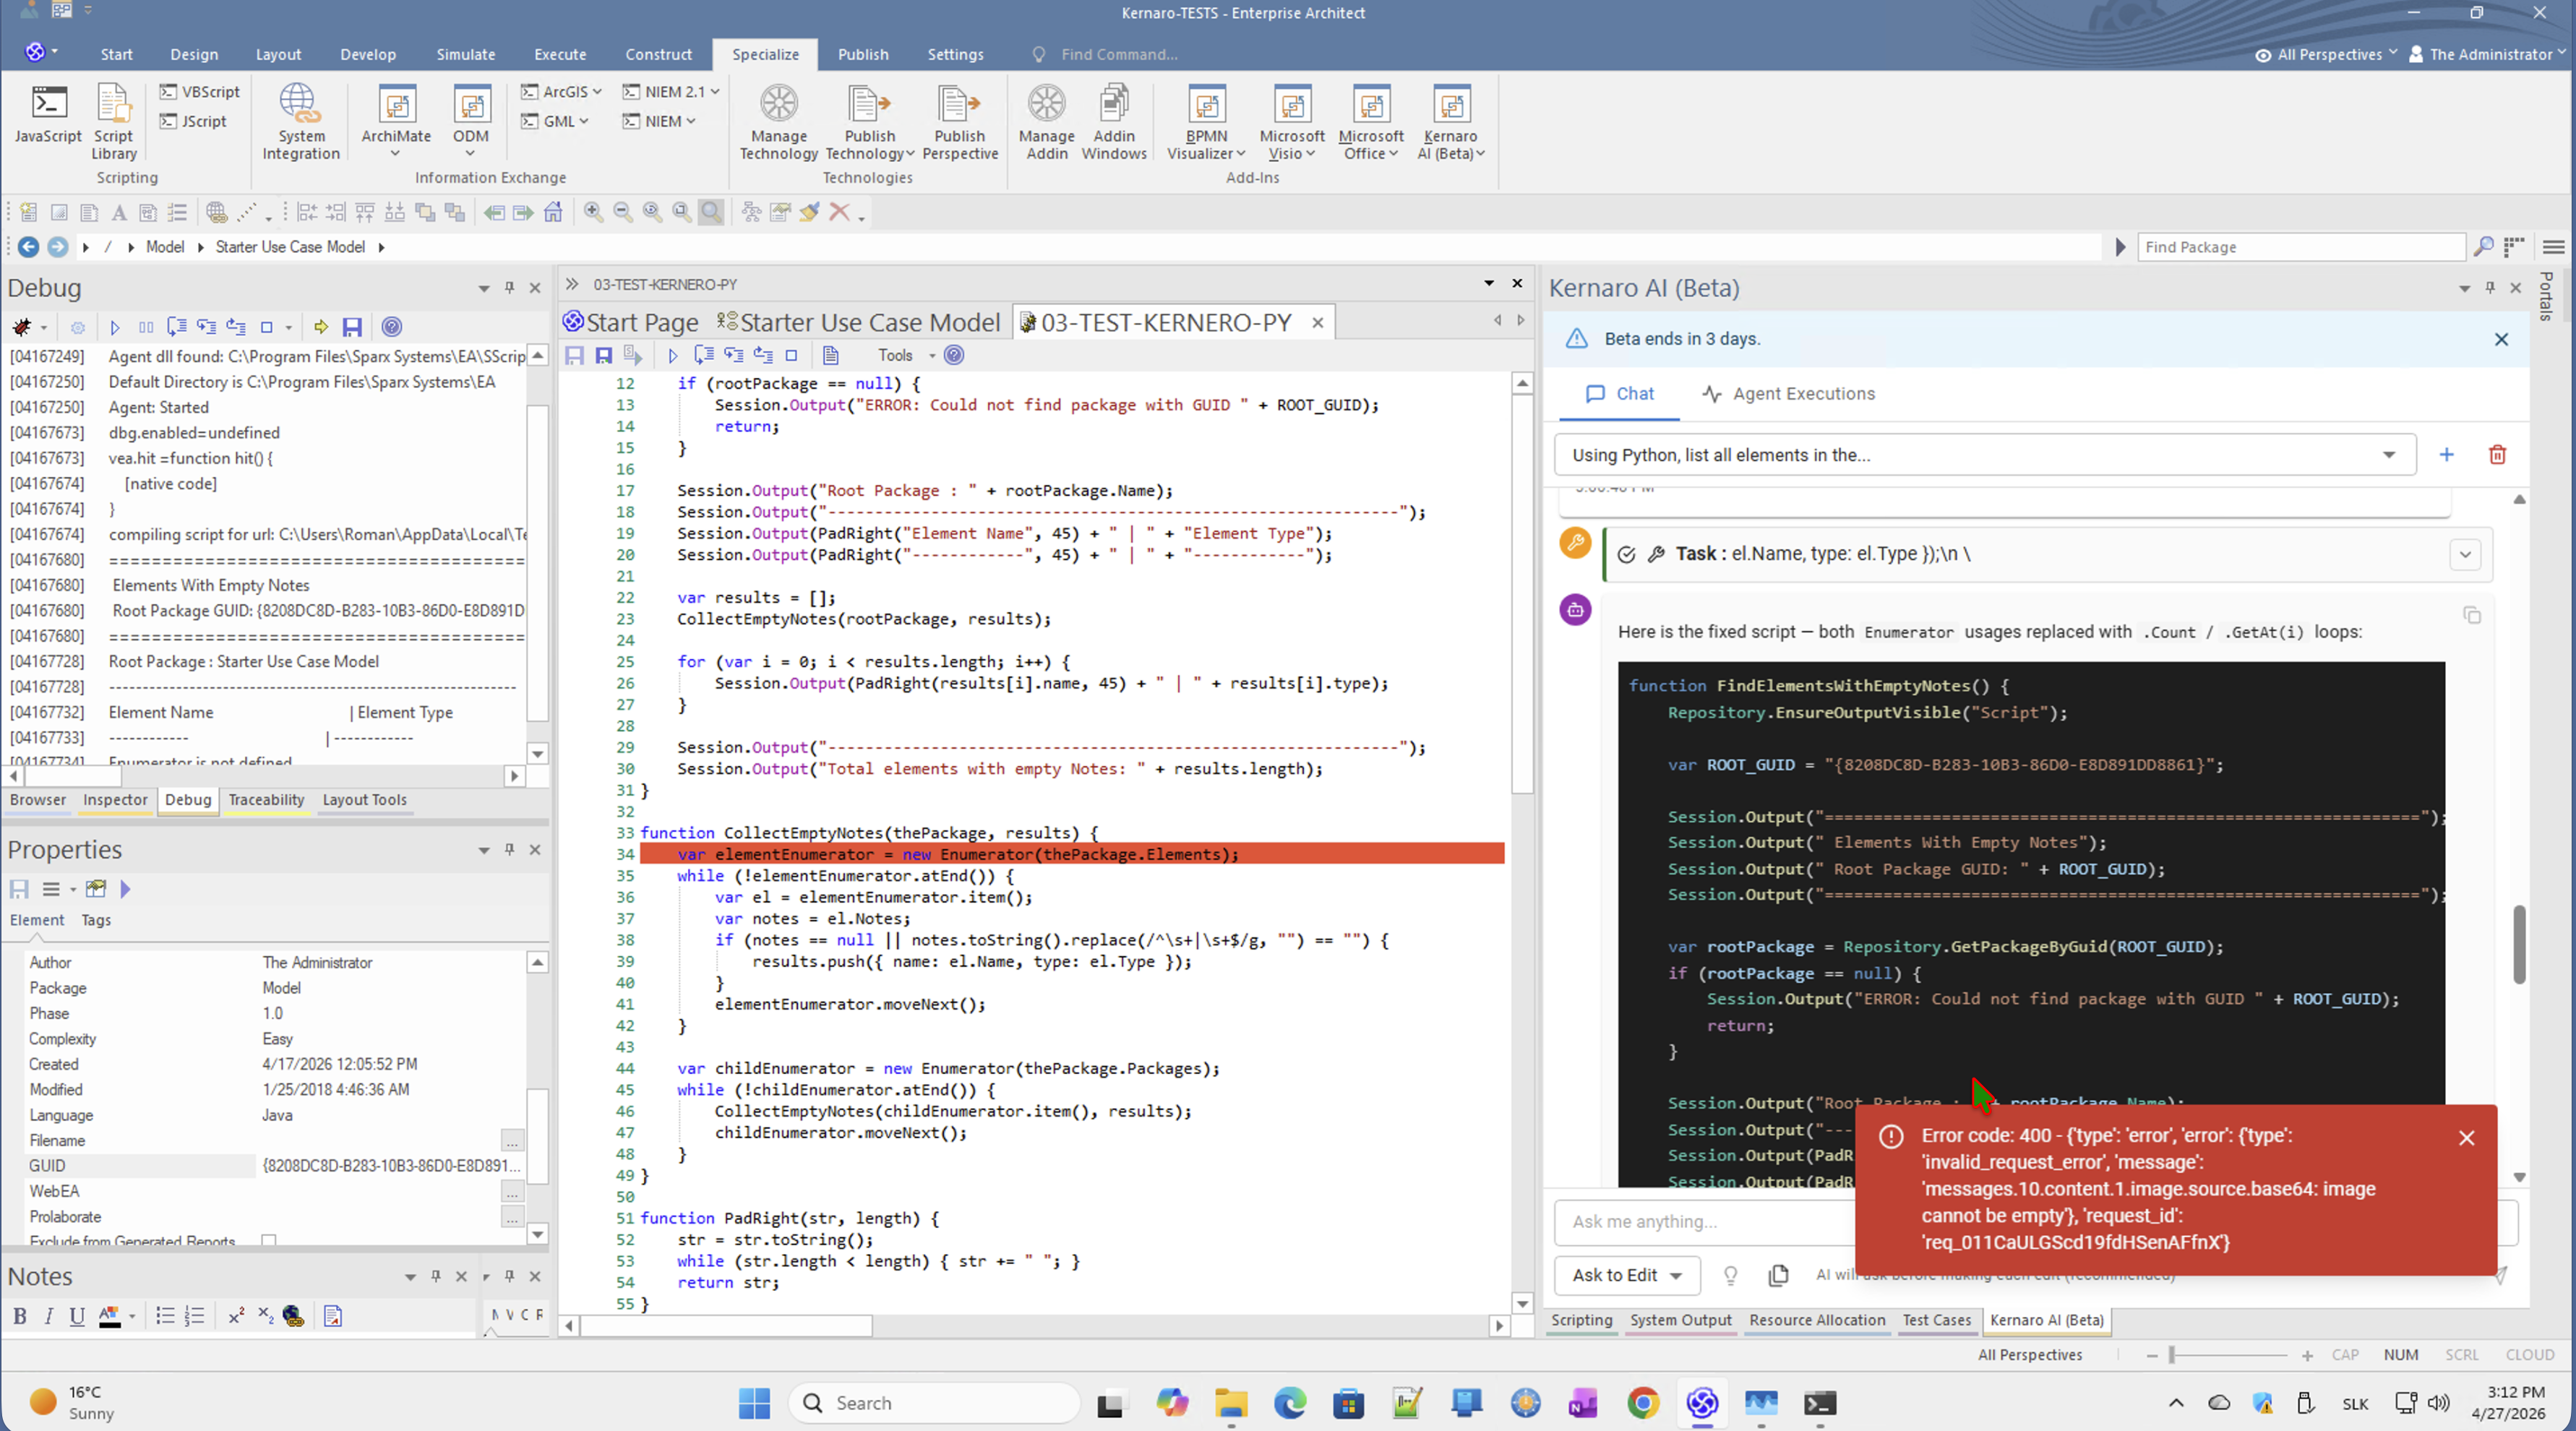Open the editor Tools dropdown

906,355
